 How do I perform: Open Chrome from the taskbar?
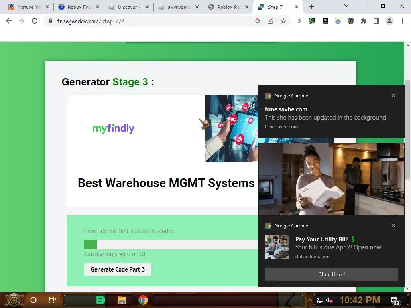[143, 300]
